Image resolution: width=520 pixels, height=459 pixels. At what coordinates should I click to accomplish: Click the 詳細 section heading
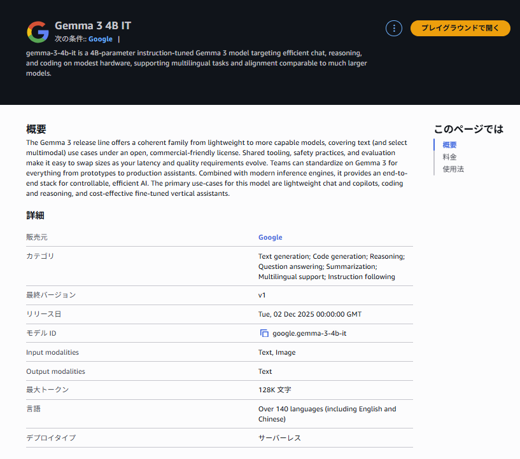(x=35, y=216)
